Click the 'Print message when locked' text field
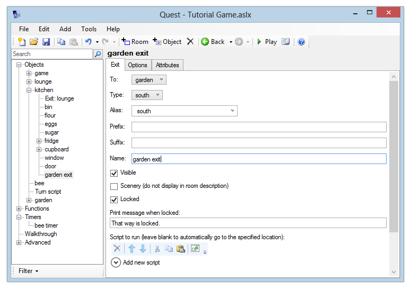The width and height of the screenshot is (411, 290). pos(248,223)
